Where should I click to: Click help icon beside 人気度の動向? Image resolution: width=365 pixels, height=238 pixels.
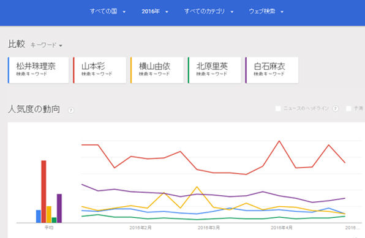tap(71, 110)
